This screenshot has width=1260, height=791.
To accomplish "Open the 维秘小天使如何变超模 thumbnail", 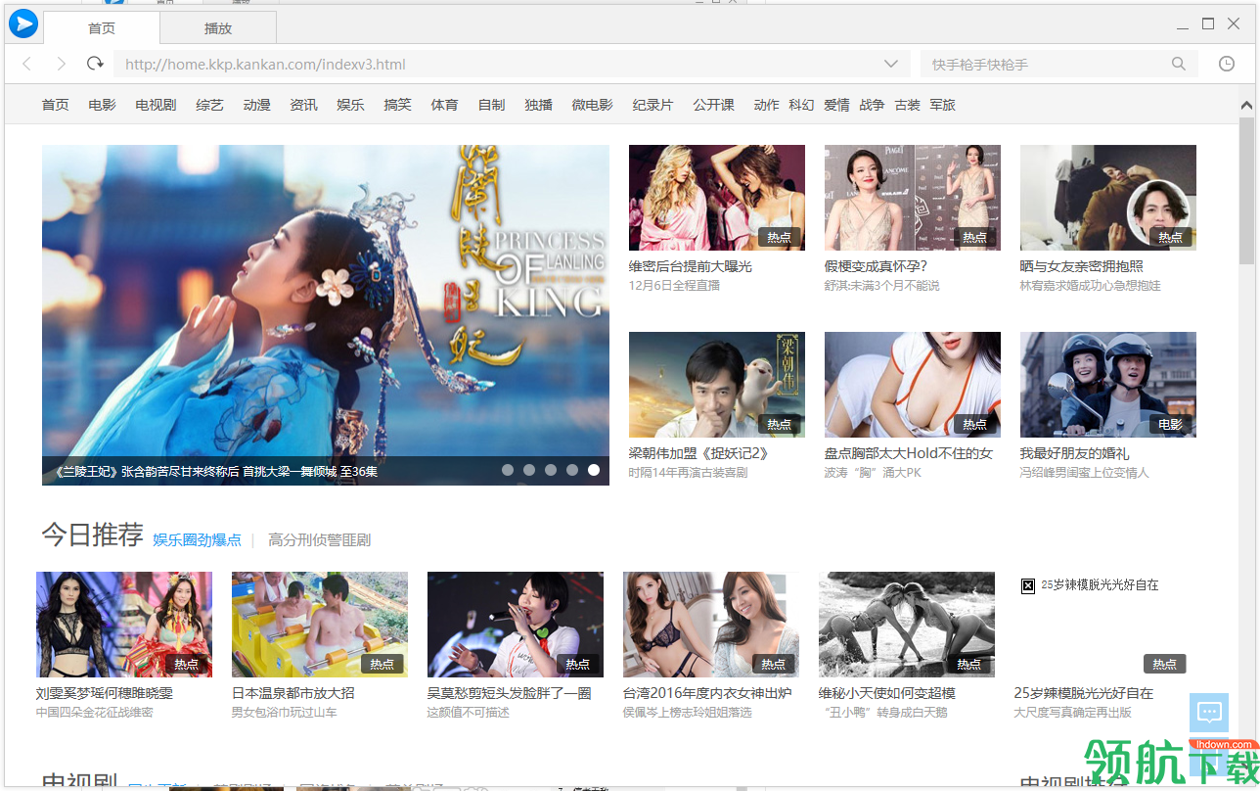I will coord(907,625).
